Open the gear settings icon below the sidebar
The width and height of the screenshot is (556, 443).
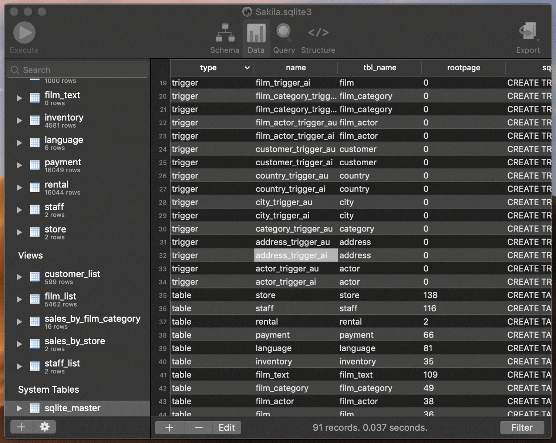(44, 427)
